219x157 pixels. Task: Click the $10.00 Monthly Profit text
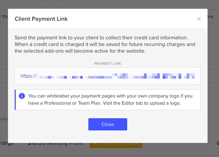click(x=55, y=145)
